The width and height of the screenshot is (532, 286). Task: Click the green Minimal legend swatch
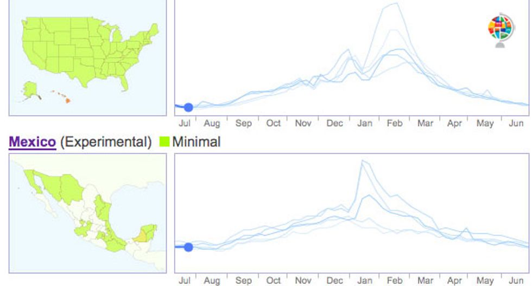[164, 142]
